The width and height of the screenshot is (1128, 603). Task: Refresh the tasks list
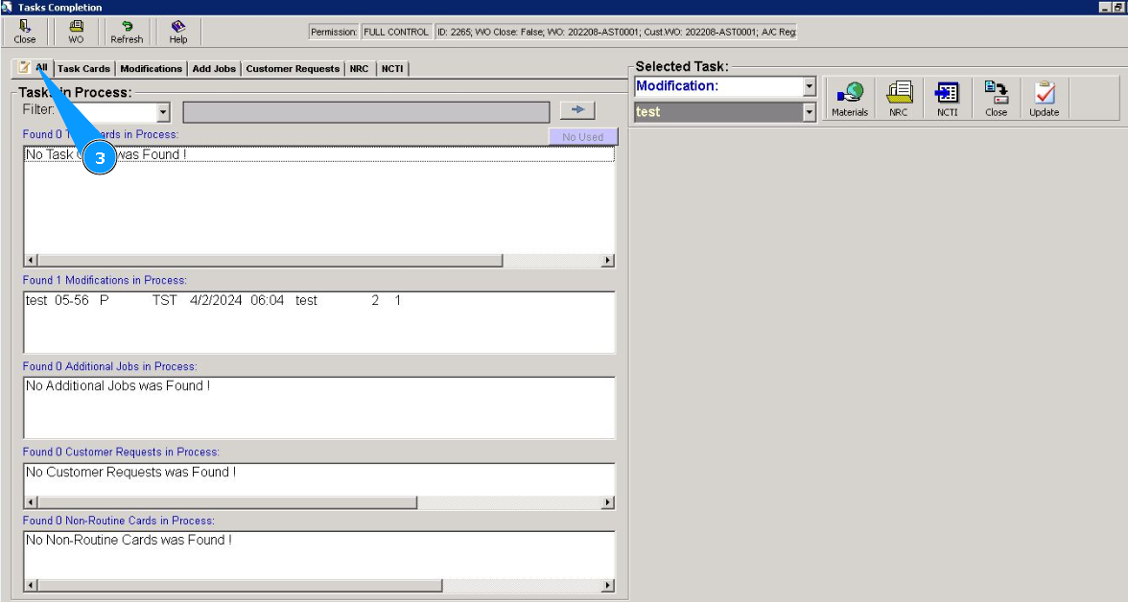pyautogui.click(x=127, y=32)
